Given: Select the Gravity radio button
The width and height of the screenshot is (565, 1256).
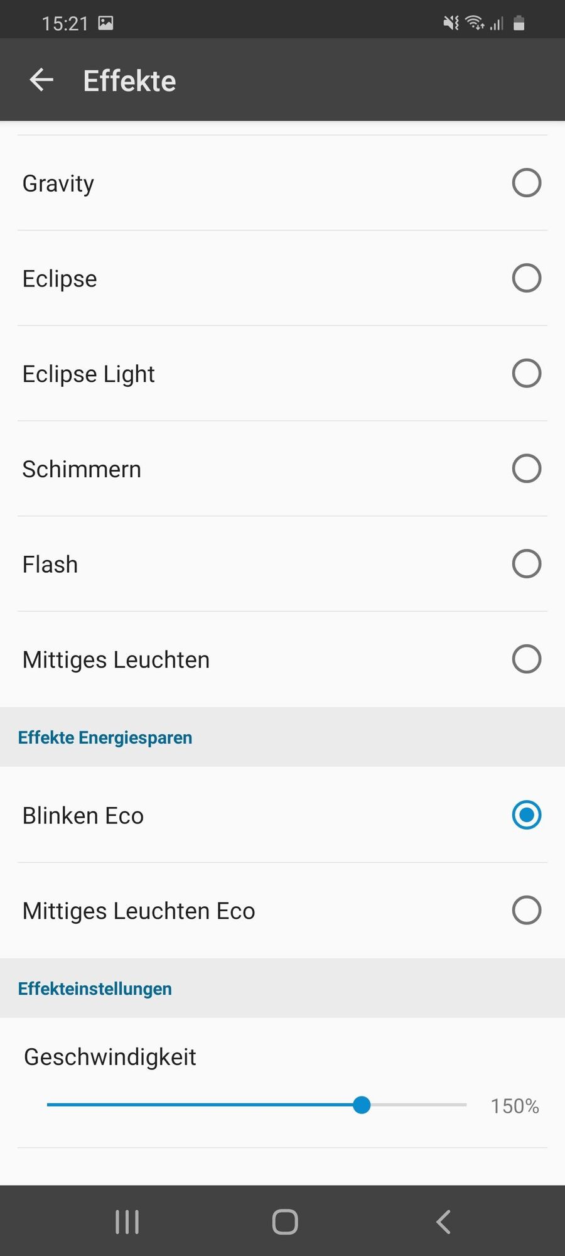Looking at the screenshot, I should (527, 183).
